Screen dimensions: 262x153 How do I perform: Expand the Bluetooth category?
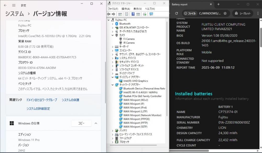coord(112,24)
